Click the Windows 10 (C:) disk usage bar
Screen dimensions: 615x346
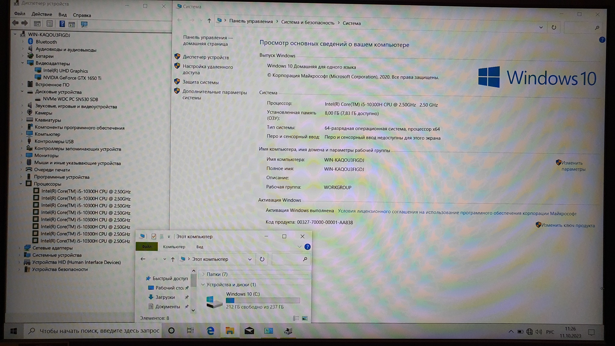(263, 300)
